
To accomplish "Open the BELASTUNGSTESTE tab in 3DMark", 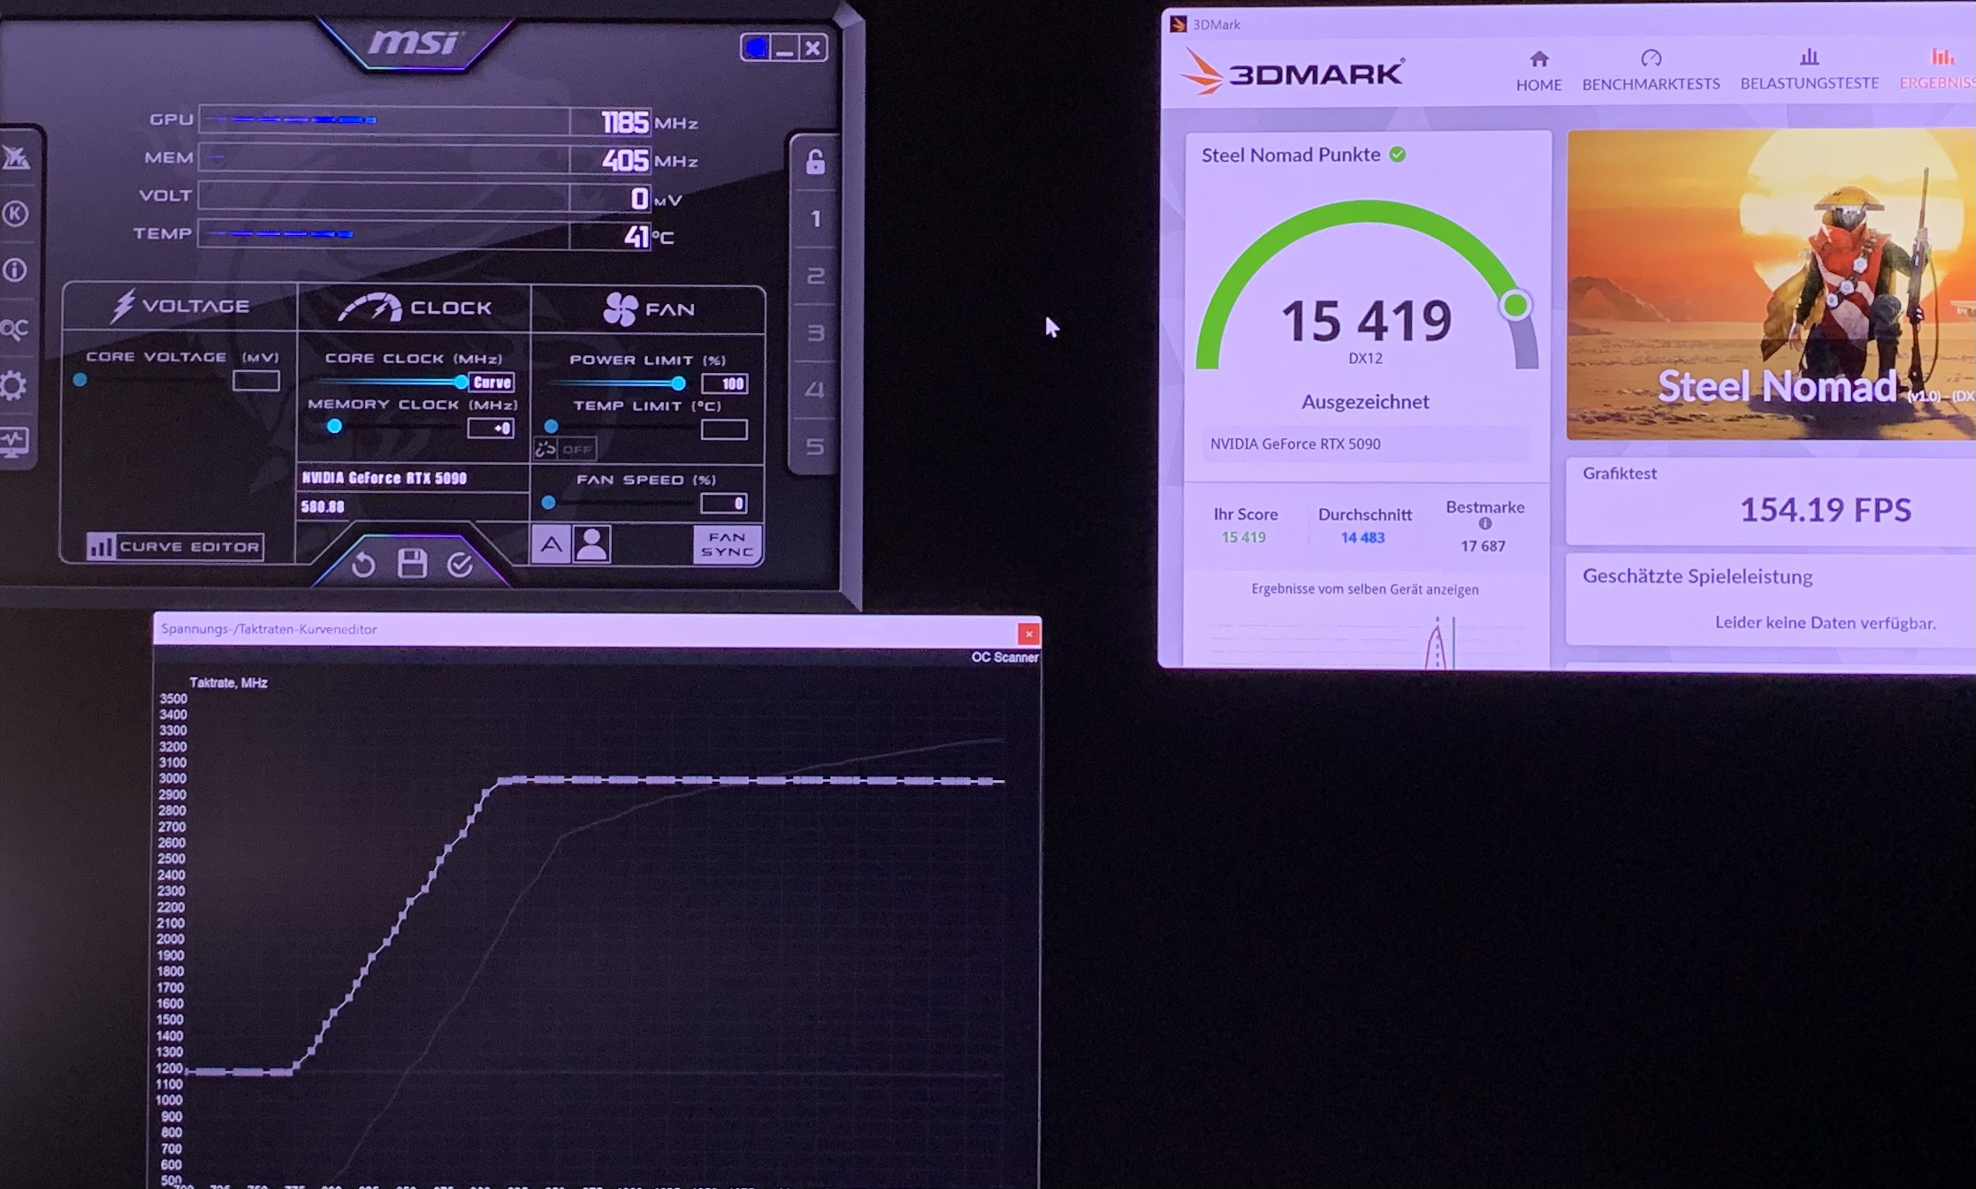I will coord(1809,70).
